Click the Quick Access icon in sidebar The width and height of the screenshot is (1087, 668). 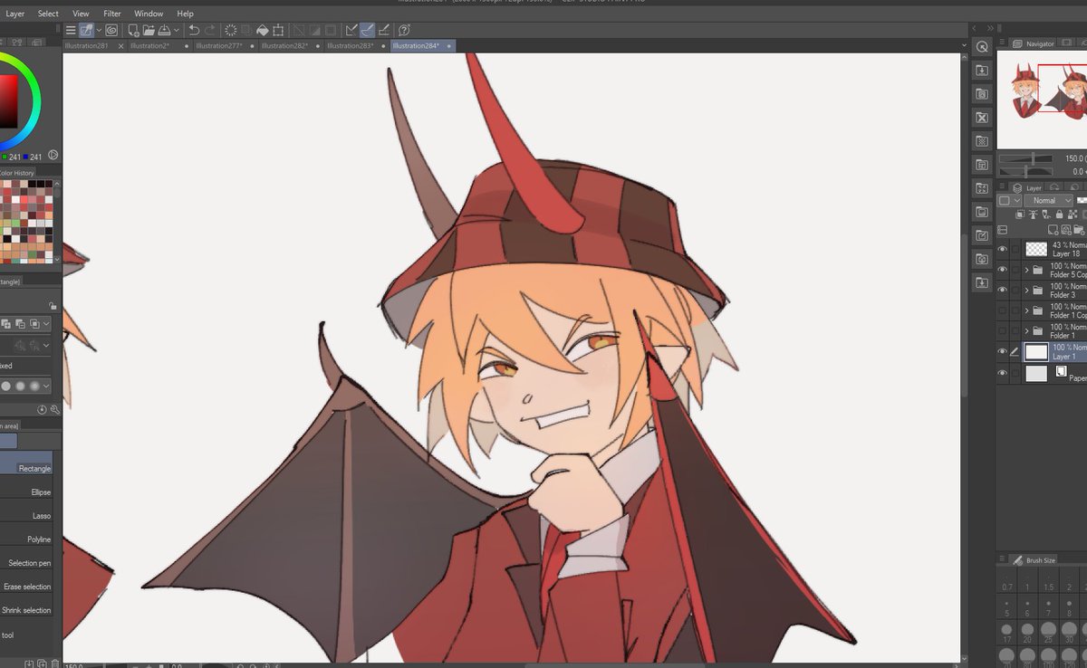point(982,47)
